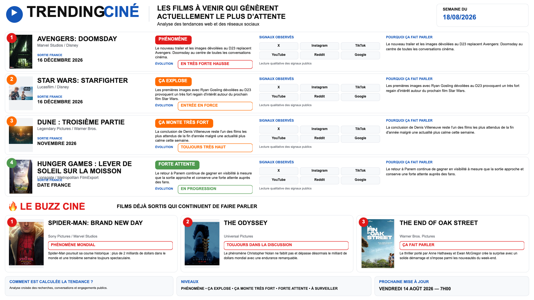The height and width of the screenshot is (300, 534).
Task: Click the THE ODYSSEY title
Action: 246,223
